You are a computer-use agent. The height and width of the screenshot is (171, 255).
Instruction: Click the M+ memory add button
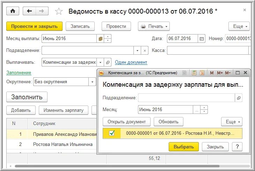220,73
